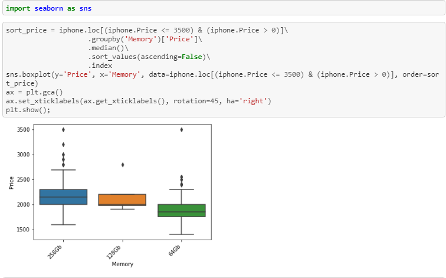Viewport: 446px width, 278px height.
Task: Click the 'Price' y-axis title
Action: coord(11,183)
